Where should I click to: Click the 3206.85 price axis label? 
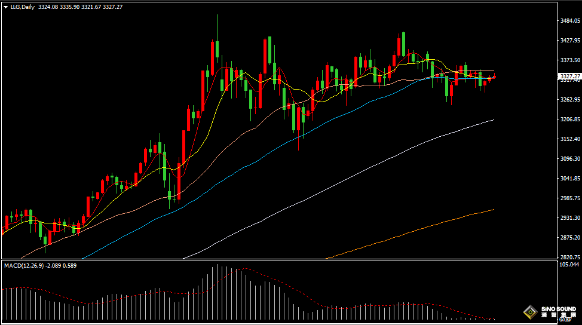point(570,119)
